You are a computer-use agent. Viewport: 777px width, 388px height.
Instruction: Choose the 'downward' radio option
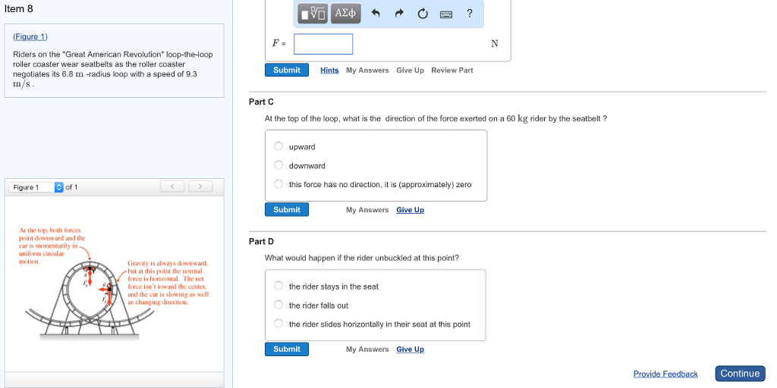[278, 165]
